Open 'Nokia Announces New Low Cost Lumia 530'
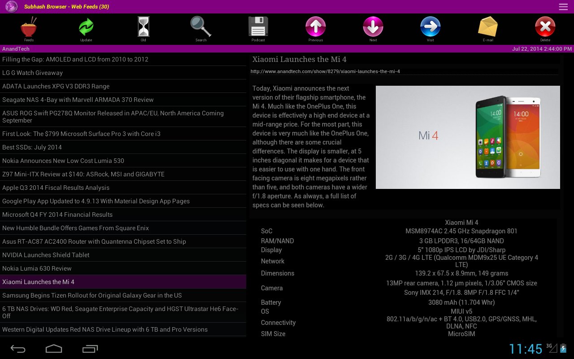 click(123, 161)
